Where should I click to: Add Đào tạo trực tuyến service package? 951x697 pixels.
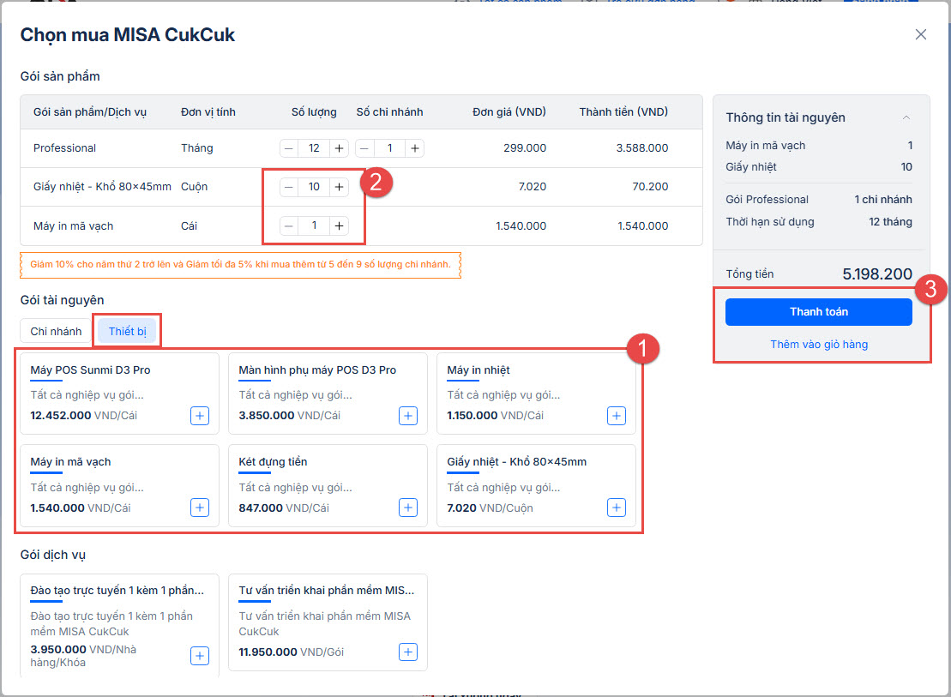(x=199, y=656)
